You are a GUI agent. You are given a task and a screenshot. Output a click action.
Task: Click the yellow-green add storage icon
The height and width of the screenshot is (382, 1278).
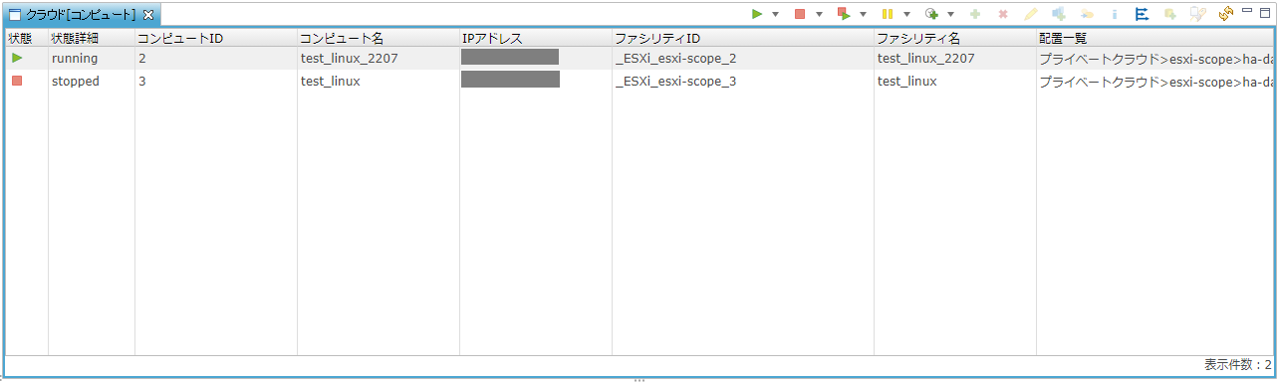(1170, 14)
